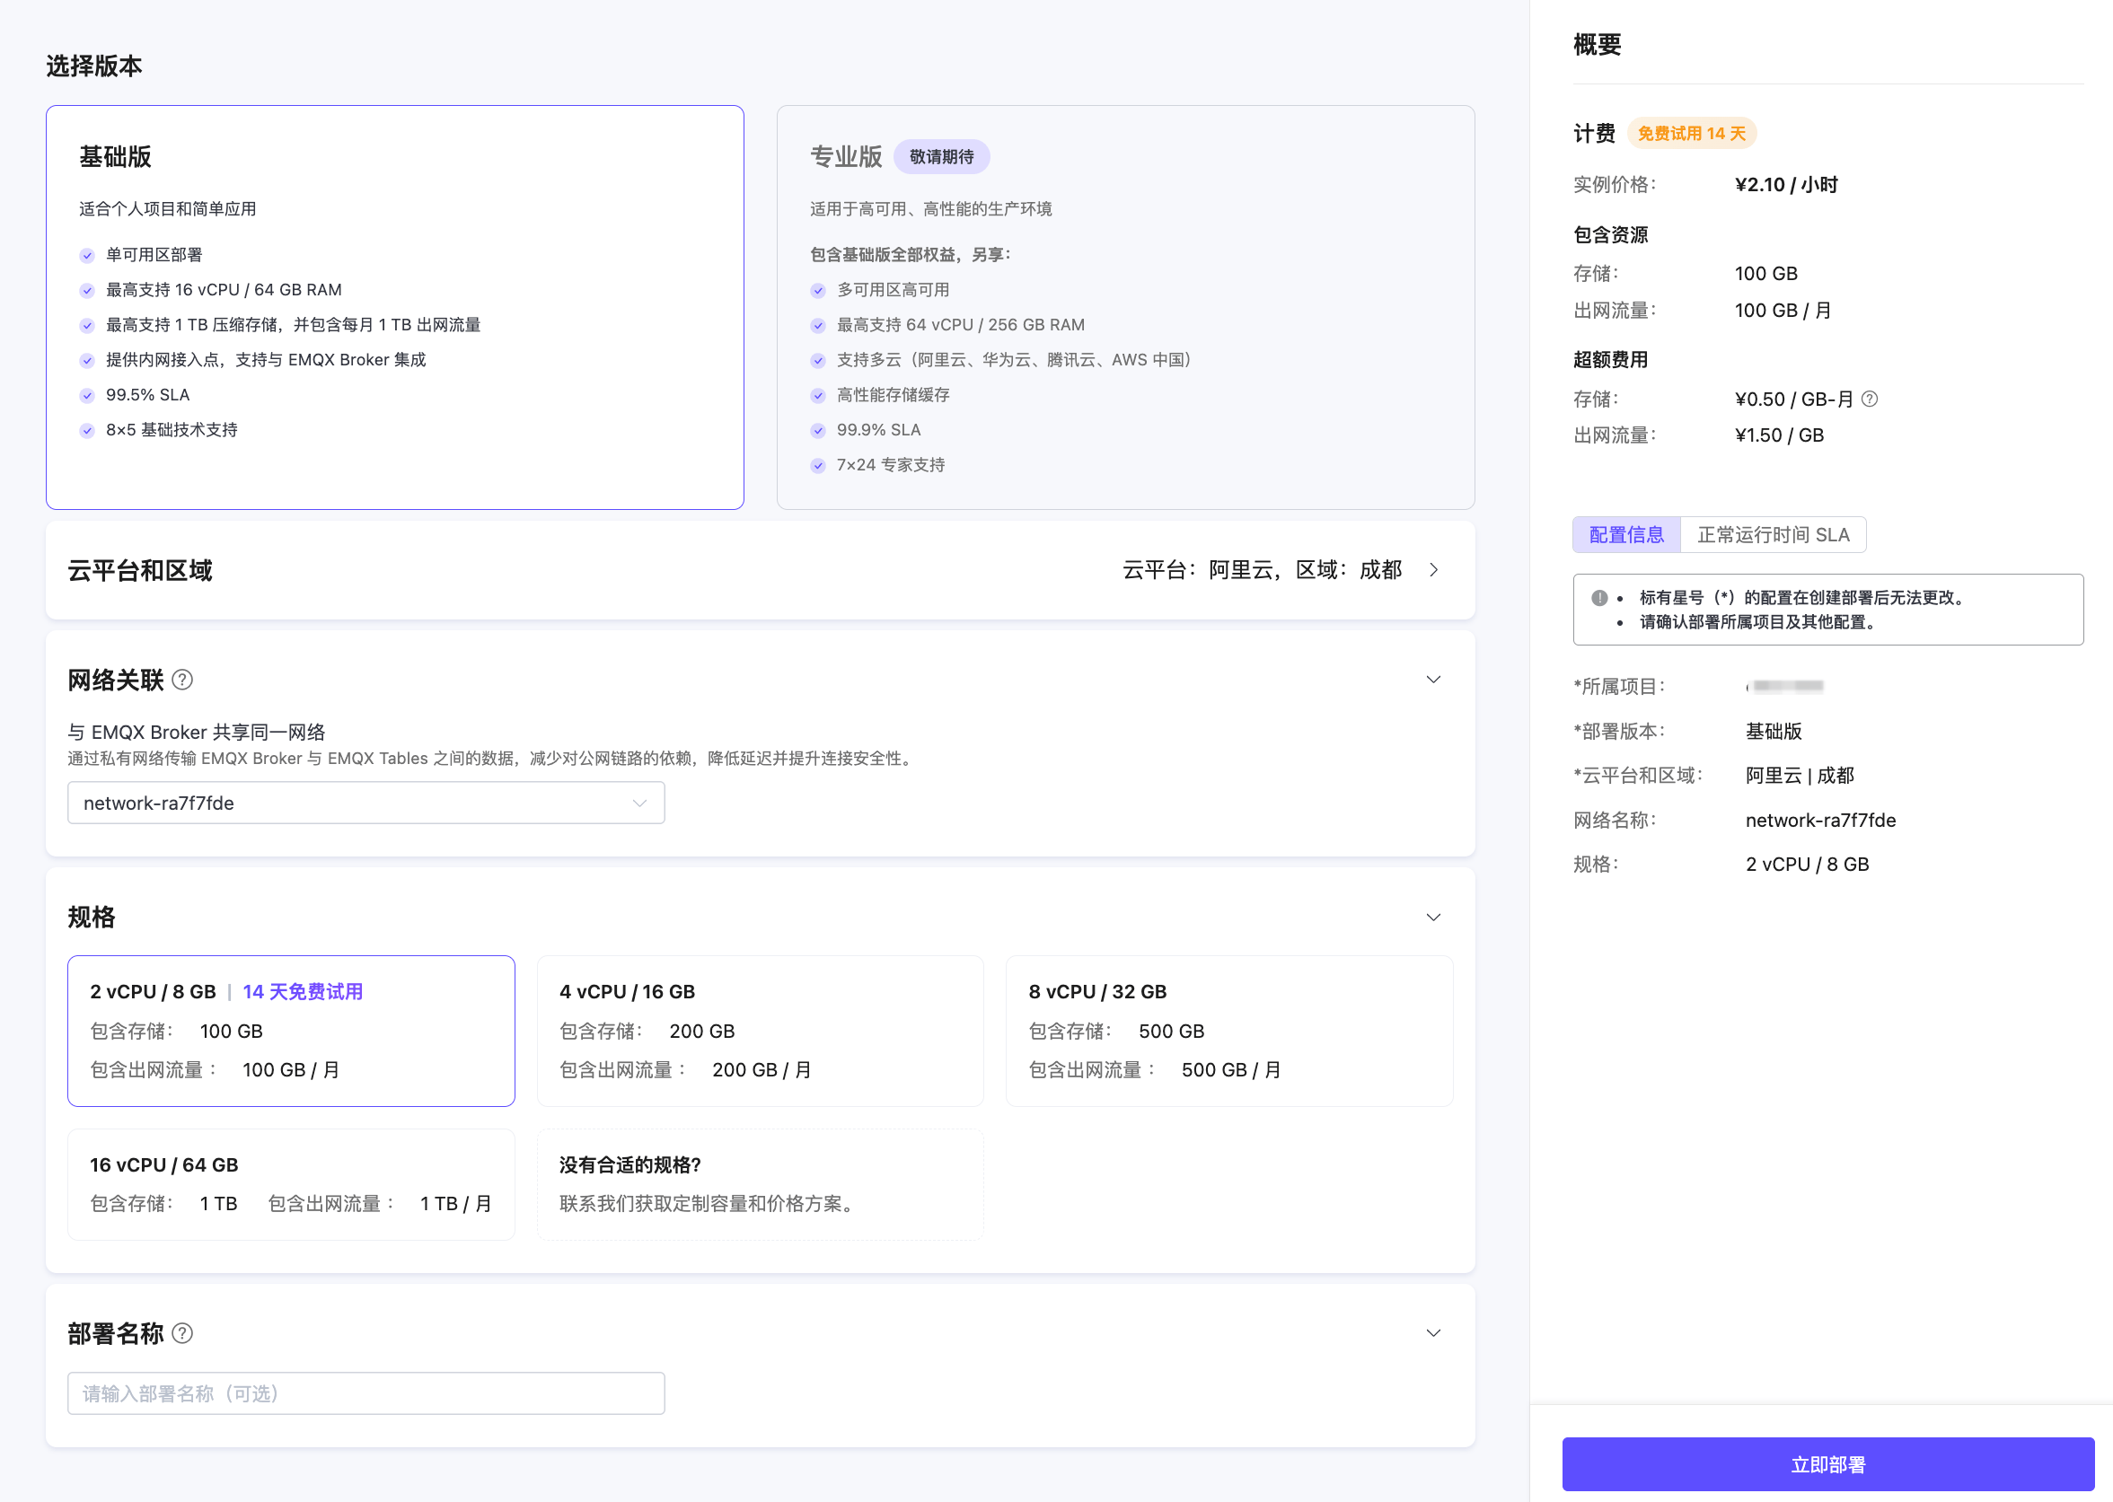Click check icon beside 提供内网接入点

[x=87, y=361]
